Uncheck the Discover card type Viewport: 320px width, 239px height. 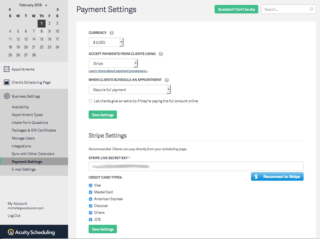tap(91, 206)
